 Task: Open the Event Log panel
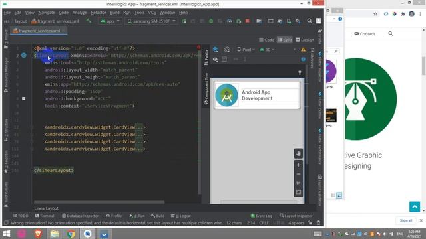tap(262, 216)
